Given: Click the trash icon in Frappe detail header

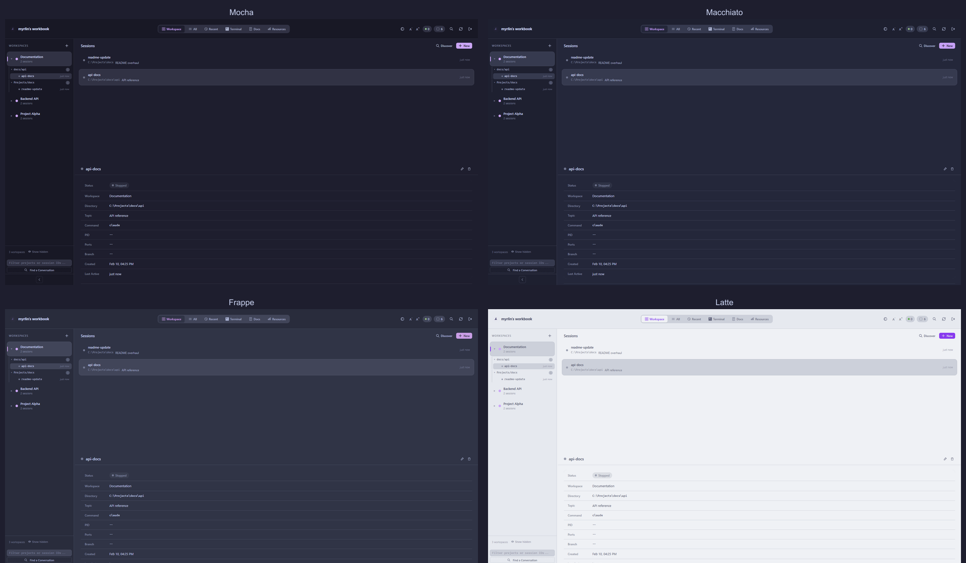Looking at the screenshot, I should pyautogui.click(x=469, y=459).
